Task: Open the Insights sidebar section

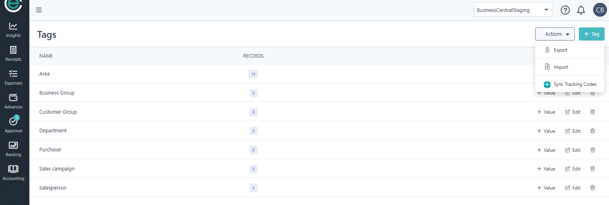Action: tap(13, 30)
